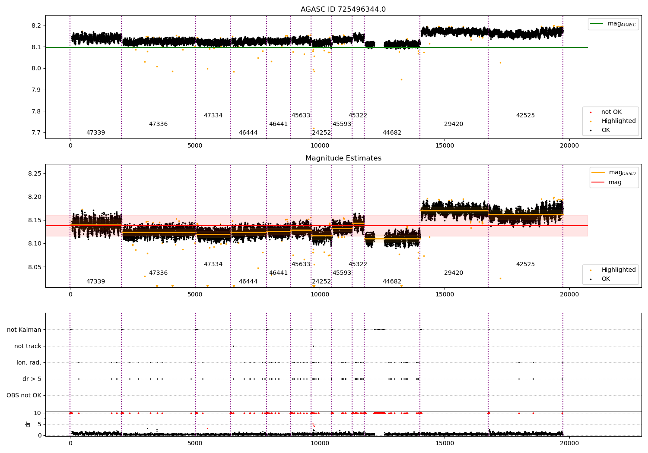Click the 'dr > 5' axis label

point(32,379)
